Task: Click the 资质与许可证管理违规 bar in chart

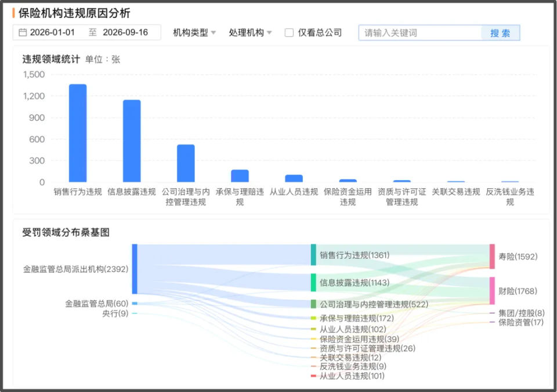Action: click(x=402, y=181)
